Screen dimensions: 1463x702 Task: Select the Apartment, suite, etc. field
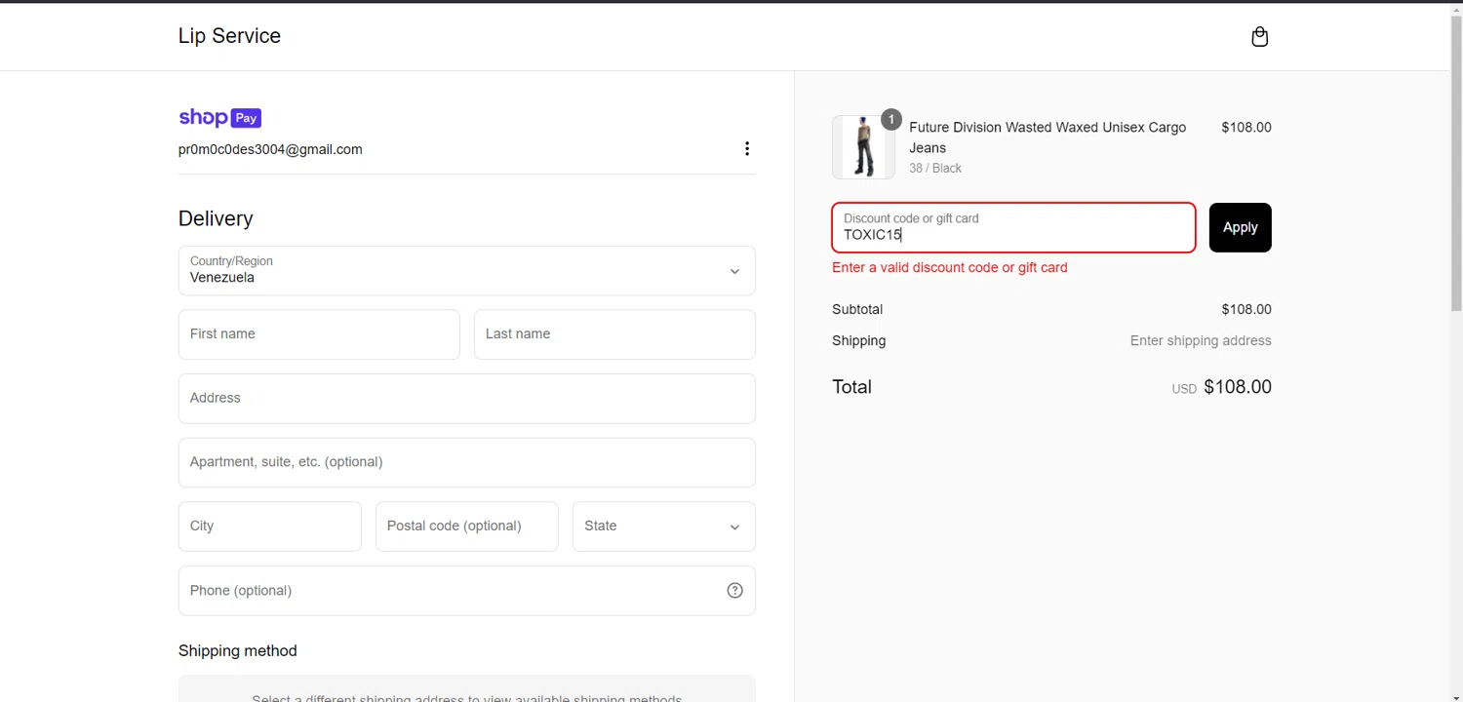[467, 462]
